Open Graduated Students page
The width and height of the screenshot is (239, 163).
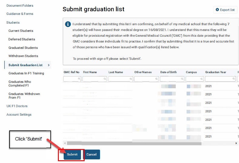(23, 48)
